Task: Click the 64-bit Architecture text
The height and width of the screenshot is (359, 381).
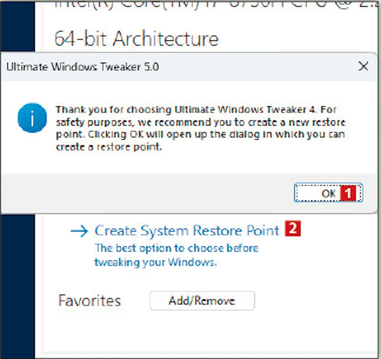Action: click(136, 39)
